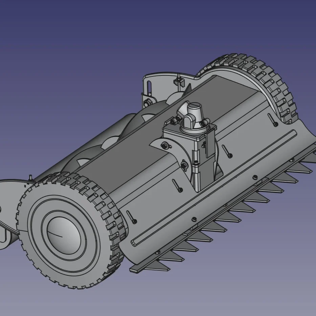Click the cover screw nearest the front wheel
Screen dimensions: 316x316
point(131,217)
